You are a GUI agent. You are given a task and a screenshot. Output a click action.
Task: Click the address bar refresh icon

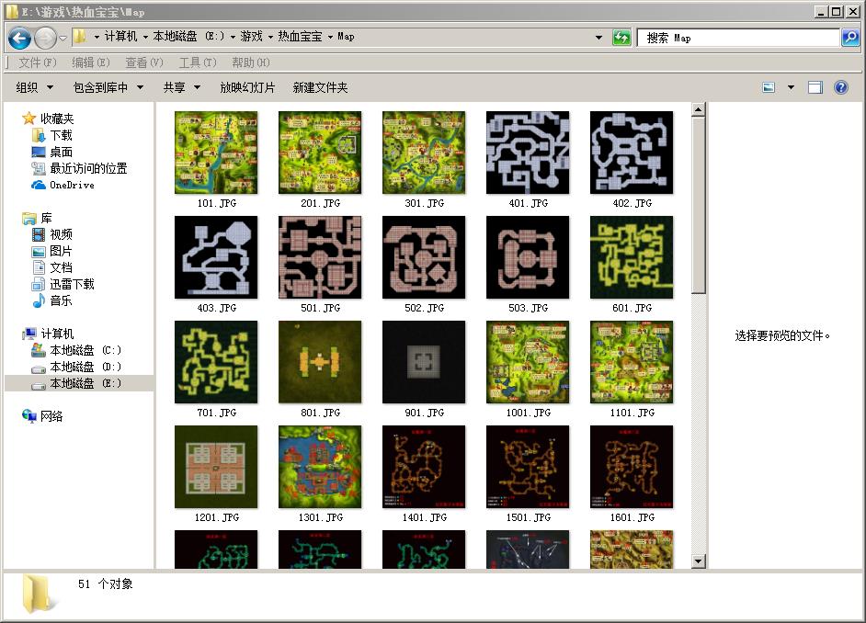coord(621,38)
